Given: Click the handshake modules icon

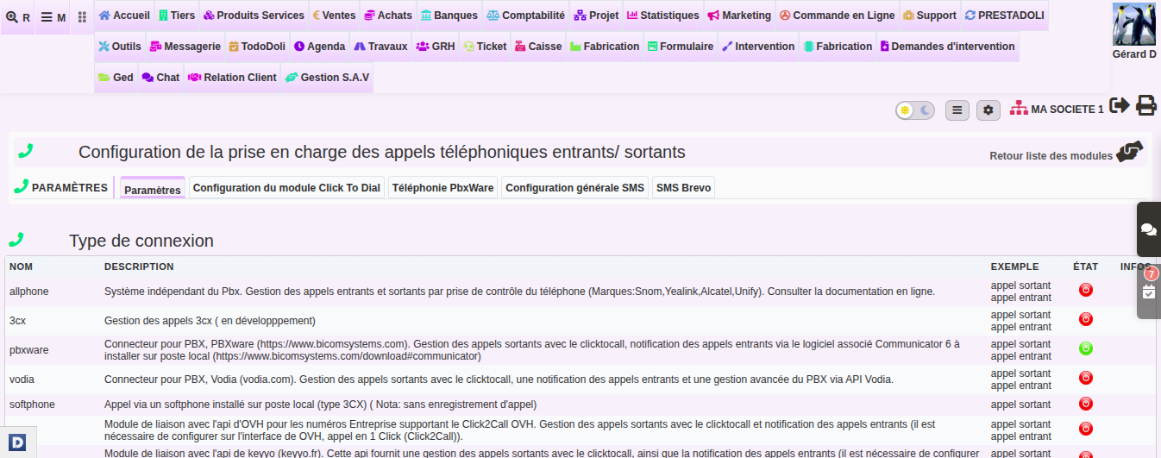Looking at the screenshot, I should 1129,152.
